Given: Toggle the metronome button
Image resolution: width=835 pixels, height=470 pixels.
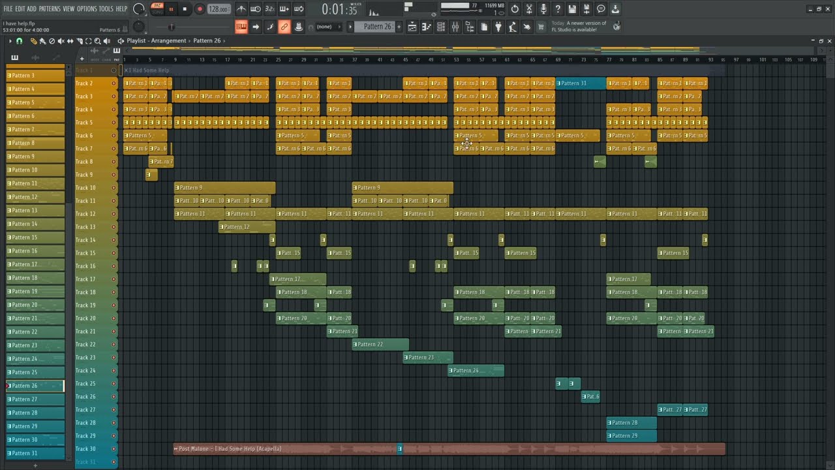Looking at the screenshot, I should pyautogui.click(x=241, y=9).
